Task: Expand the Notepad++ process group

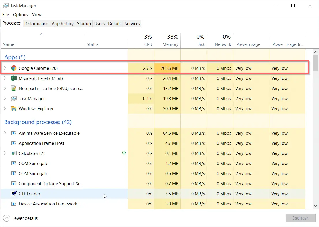Action: click(x=5, y=88)
